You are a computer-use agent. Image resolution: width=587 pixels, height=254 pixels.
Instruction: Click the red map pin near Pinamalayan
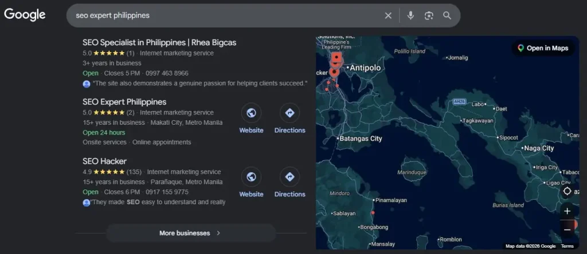coord(373,213)
